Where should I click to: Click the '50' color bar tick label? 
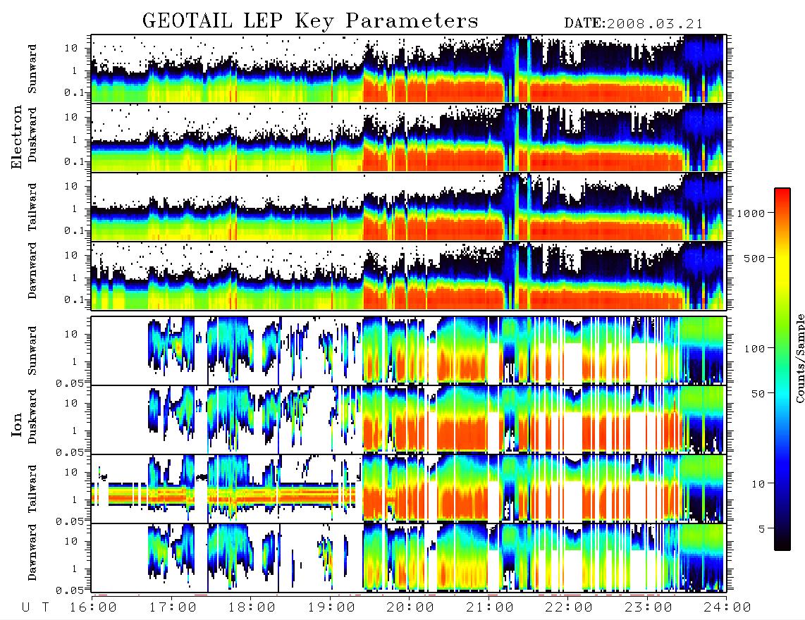click(x=758, y=394)
